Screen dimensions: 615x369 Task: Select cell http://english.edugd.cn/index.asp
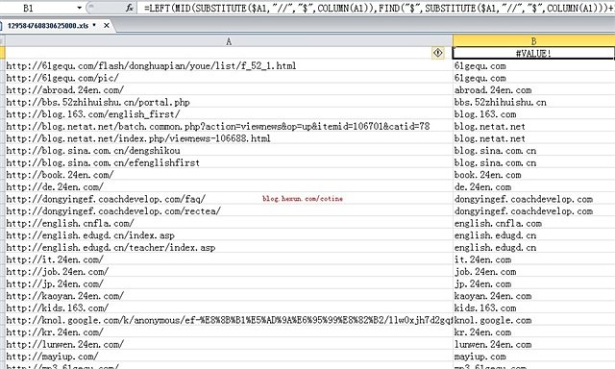coord(229,235)
